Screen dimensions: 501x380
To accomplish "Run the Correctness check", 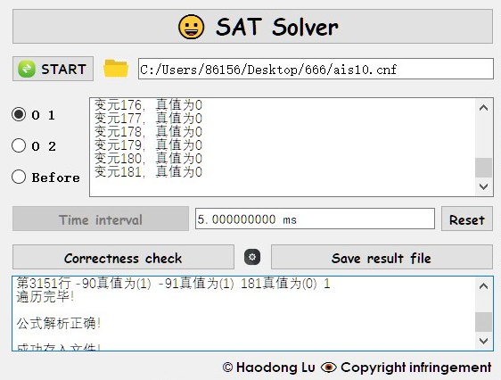I will [123, 257].
